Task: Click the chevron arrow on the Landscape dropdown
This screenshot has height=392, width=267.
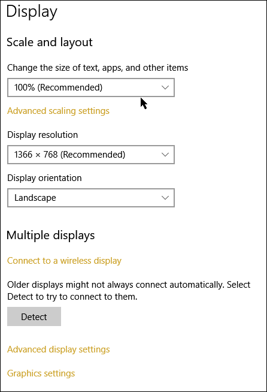Action: (x=165, y=198)
